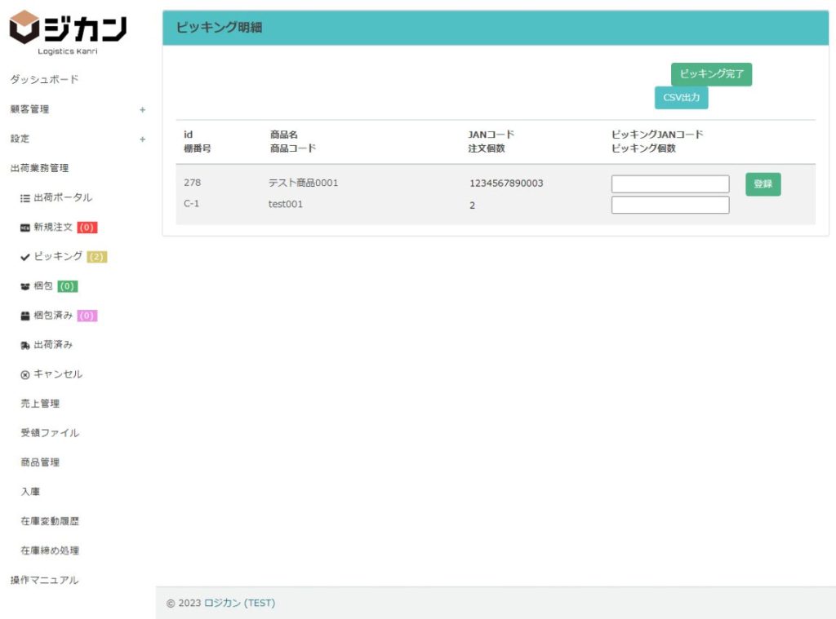Click the package icon beside 梱包済み
The height and width of the screenshot is (619, 836).
25,316
